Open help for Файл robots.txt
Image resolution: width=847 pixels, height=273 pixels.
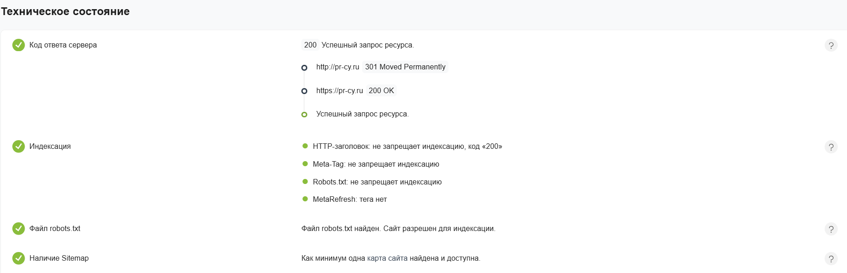coord(831,229)
